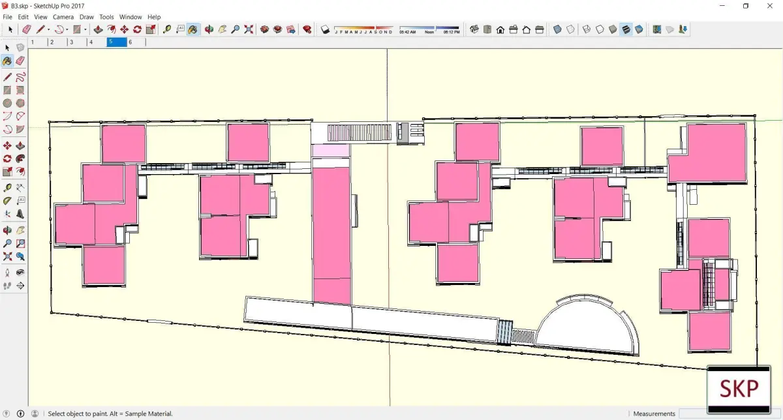Switch to Top view
This screenshot has width=783, height=420.
coord(487,29)
